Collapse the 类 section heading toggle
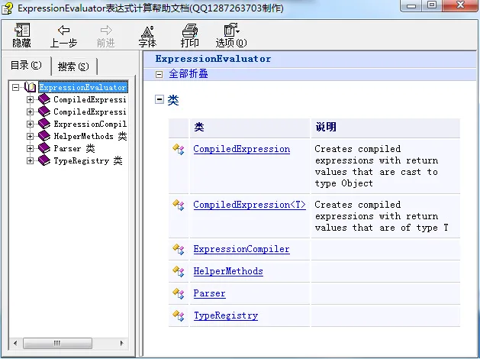This screenshot has width=480, height=359. 159,99
